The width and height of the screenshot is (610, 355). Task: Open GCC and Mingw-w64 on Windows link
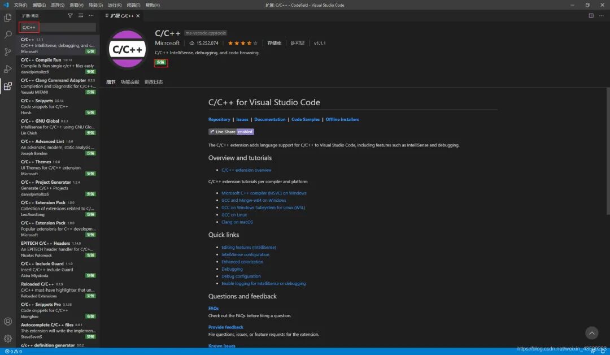tap(254, 201)
